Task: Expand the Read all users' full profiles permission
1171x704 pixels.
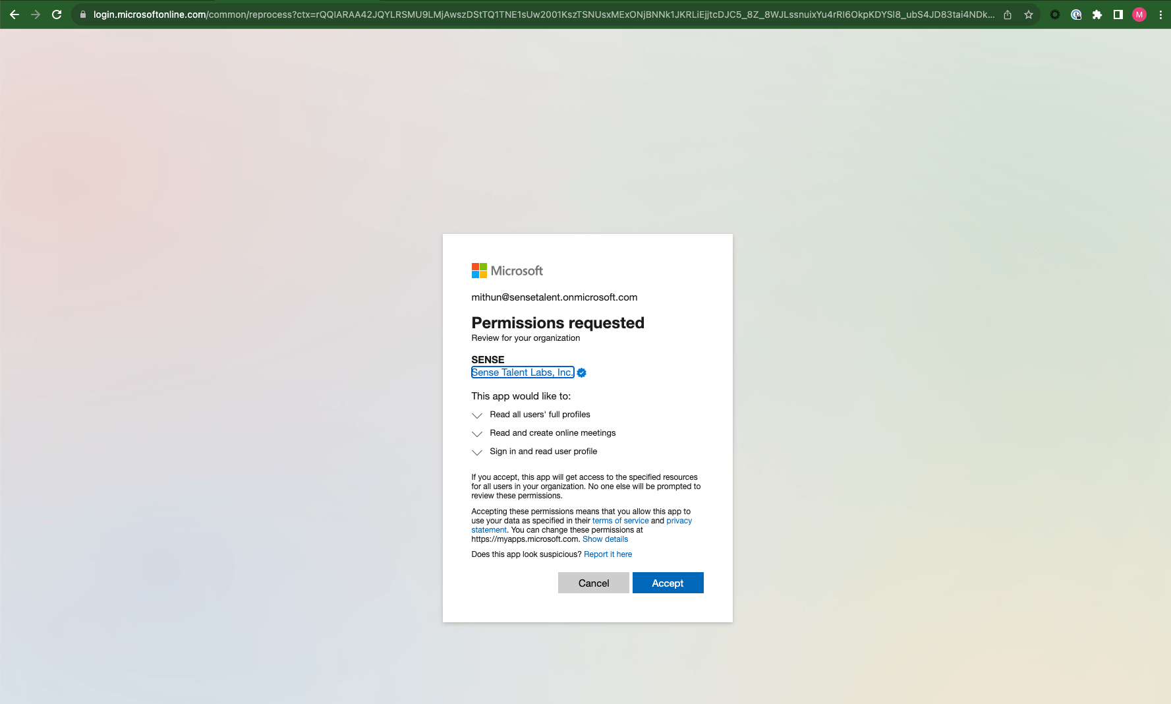Action: coord(476,415)
